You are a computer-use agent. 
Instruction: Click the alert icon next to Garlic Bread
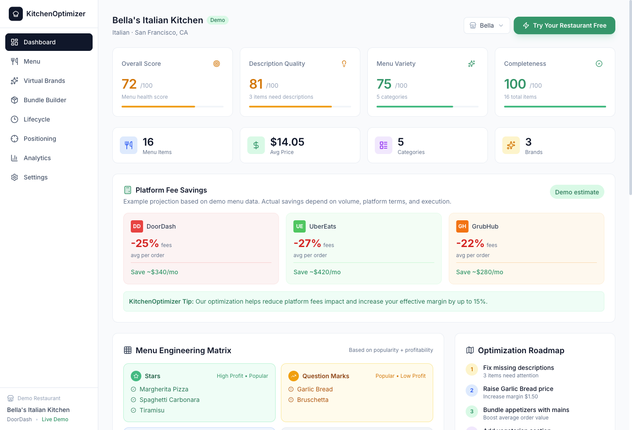[x=291, y=389]
